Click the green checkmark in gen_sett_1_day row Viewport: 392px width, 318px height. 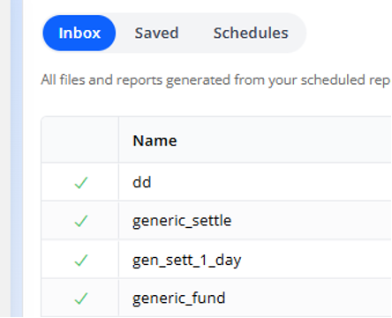(81, 261)
